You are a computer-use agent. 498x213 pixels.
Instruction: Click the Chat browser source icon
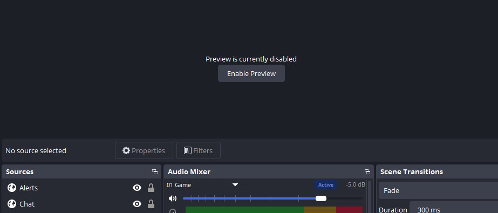[x=12, y=204]
